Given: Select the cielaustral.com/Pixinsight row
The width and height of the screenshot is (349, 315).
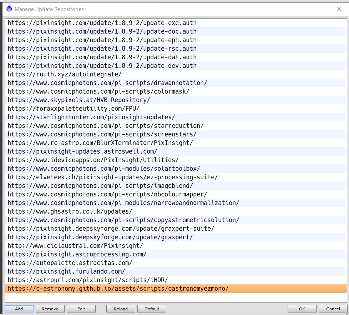Looking at the screenshot, I should click(176, 246).
